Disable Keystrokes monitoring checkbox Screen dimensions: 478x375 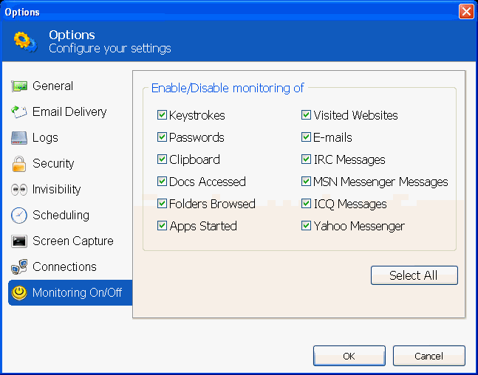(163, 115)
